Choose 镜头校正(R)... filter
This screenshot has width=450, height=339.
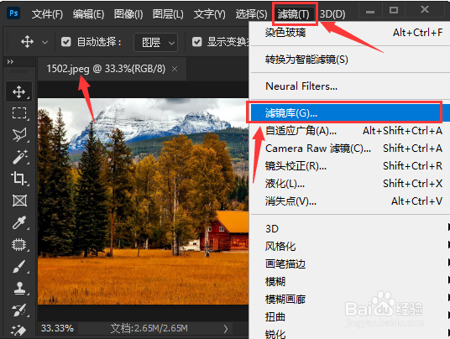pyautogui.click(x=350, y=166)
